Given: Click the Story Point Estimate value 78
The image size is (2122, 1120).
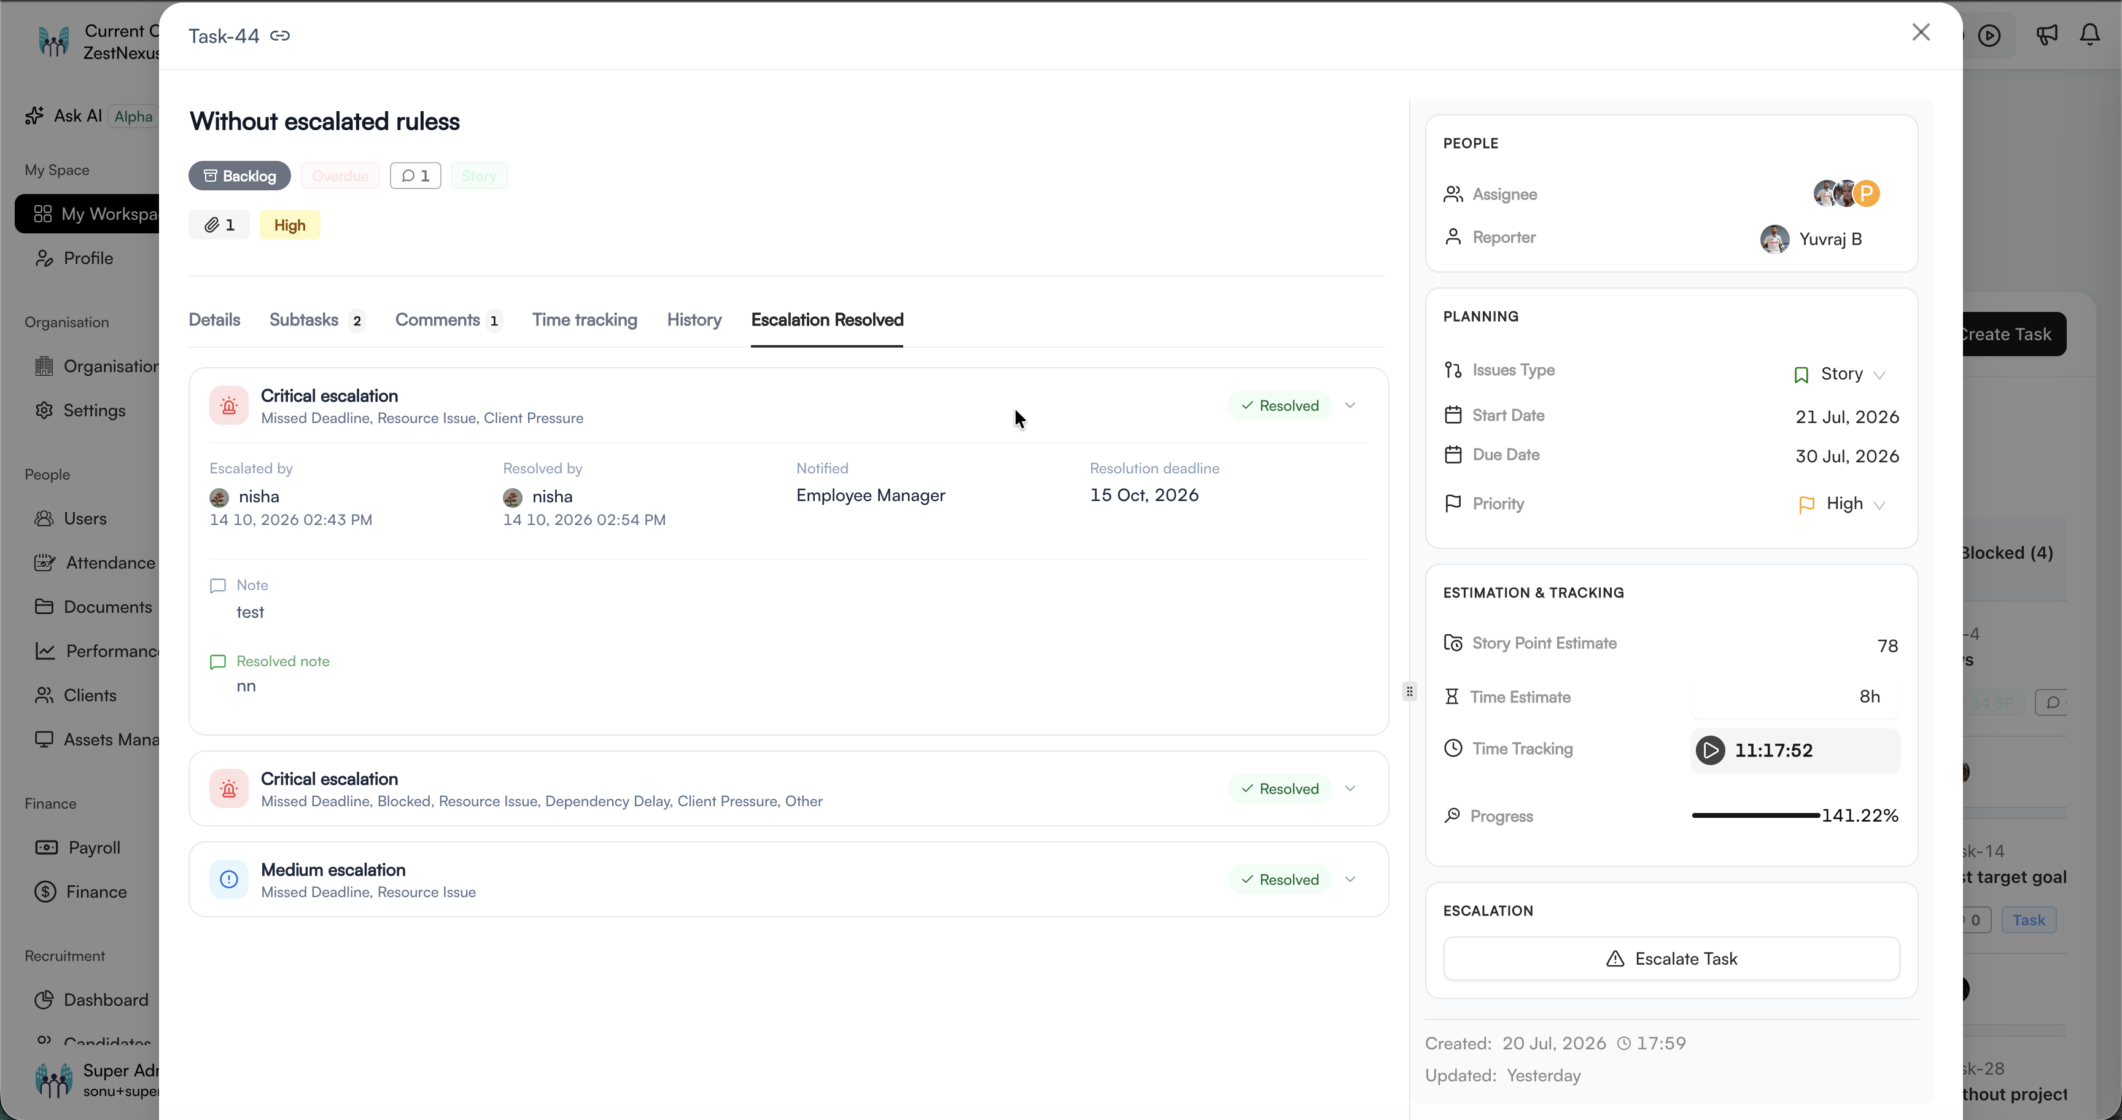Looking at the screenshot, I should [1887, 645].
